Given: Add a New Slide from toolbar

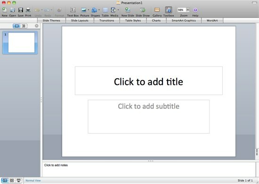Looking at the screenshot, I should tap(128, 10).
